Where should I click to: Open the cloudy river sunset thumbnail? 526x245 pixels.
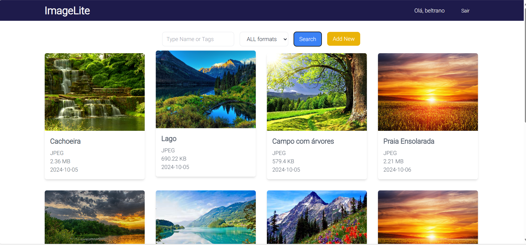pos(95,217)
